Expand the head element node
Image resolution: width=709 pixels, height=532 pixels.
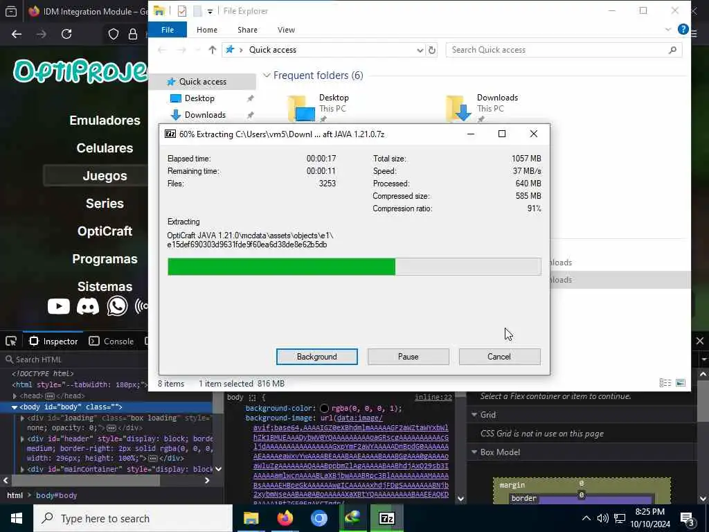pos(15,396)
